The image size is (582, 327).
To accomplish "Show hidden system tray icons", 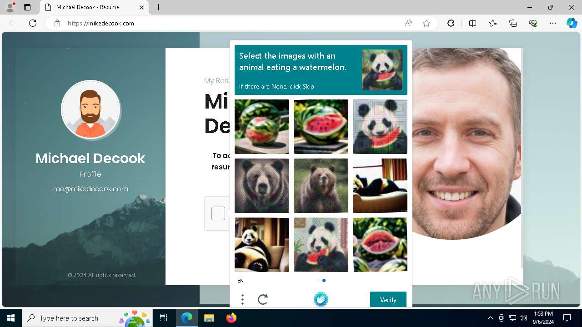I will 490,318.
